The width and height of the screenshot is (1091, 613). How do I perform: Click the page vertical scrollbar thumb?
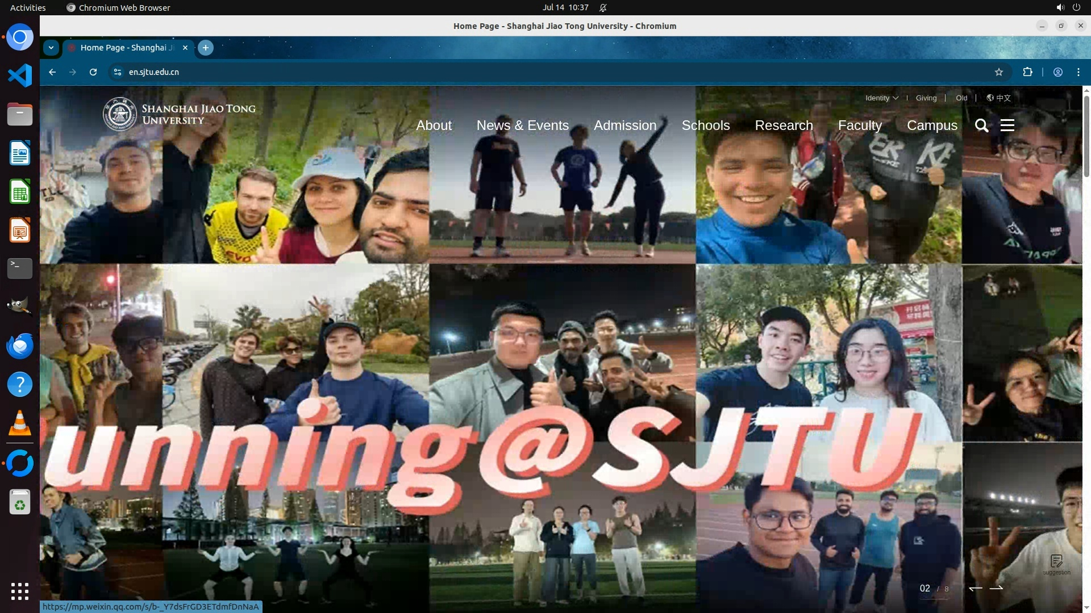1086,136
